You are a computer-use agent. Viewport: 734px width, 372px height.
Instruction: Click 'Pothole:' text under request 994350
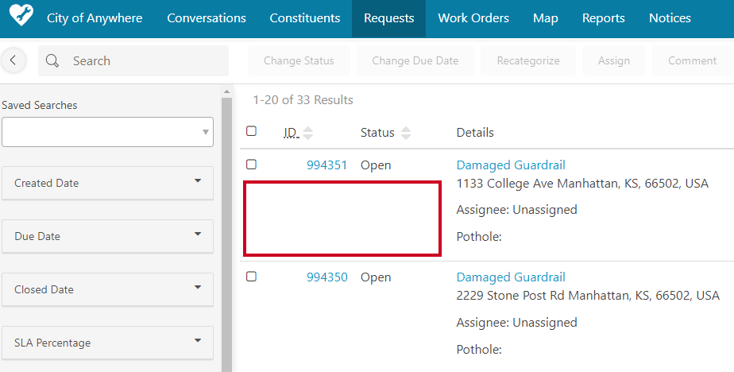(x=479, y=349)
